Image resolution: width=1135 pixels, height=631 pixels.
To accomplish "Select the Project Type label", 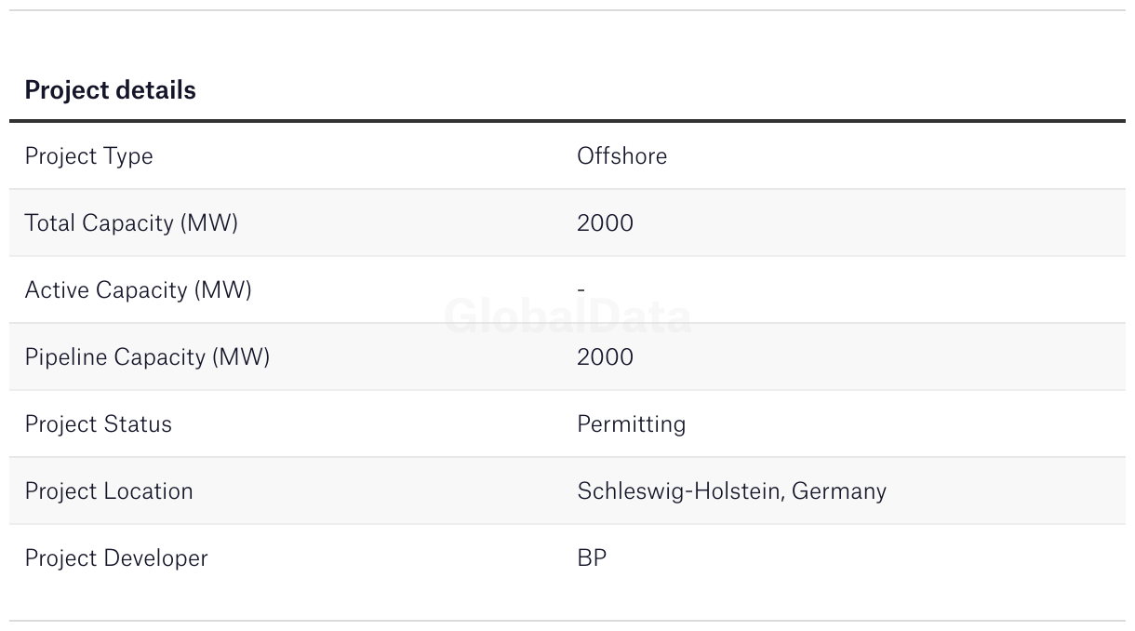I will tap(88, 156).
